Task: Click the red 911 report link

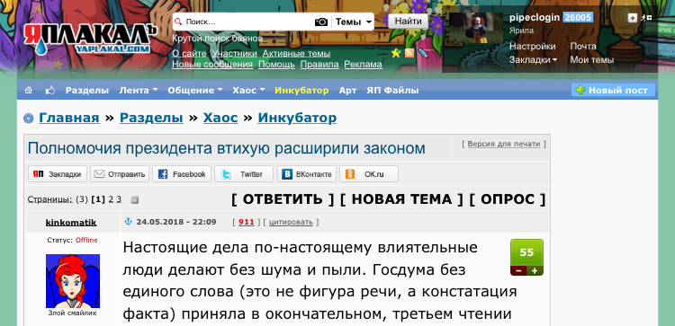Action: pyautogui.click(x=247, y=222)
